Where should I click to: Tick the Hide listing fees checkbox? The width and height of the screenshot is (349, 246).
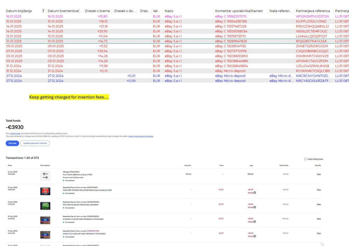click(305, 159)
